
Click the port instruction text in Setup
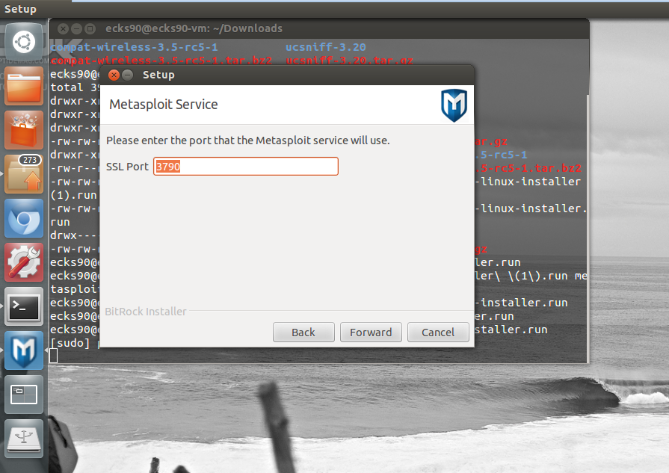pyautogui.click(x=248, y=140)
